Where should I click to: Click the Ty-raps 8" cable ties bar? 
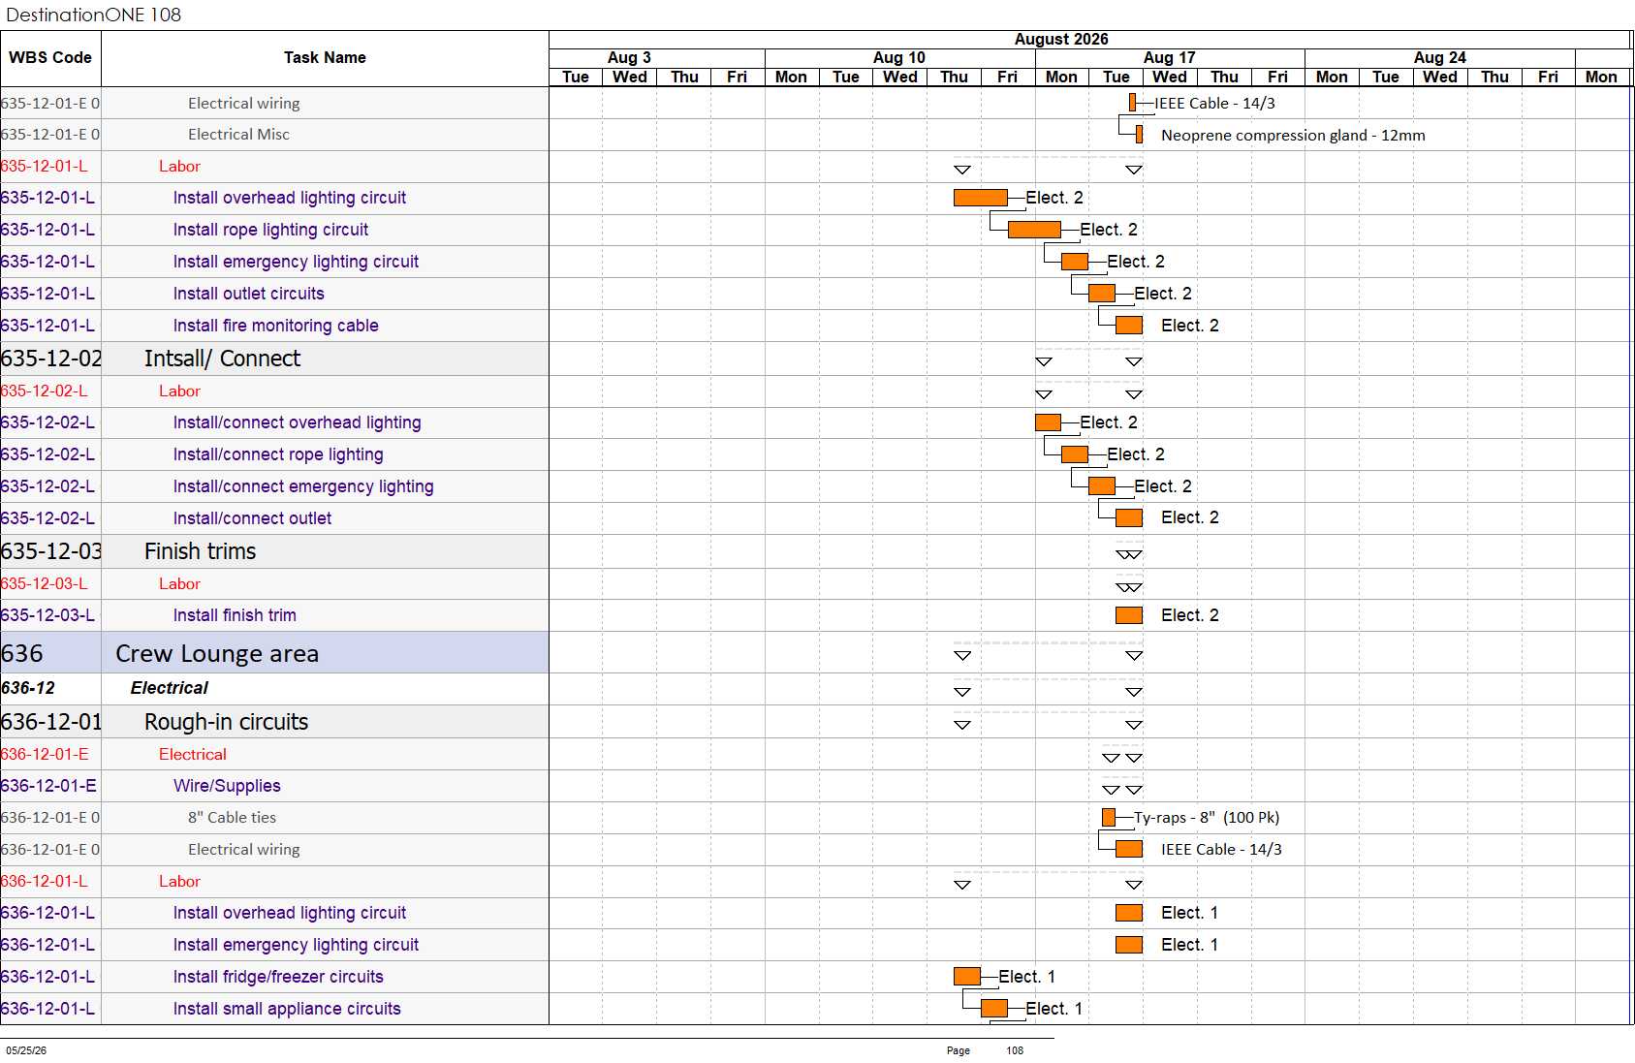[x=1109, y=818]
